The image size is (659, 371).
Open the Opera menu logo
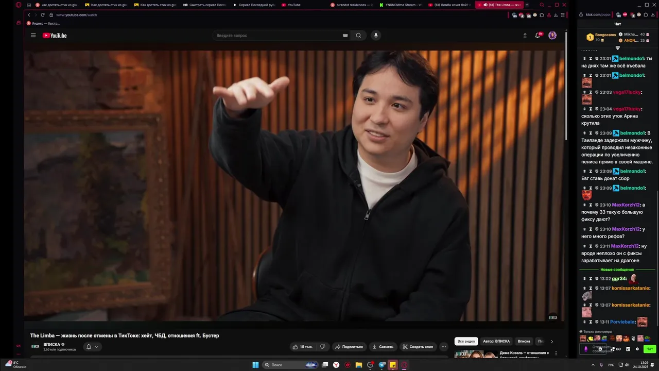(x=19, y=5)
